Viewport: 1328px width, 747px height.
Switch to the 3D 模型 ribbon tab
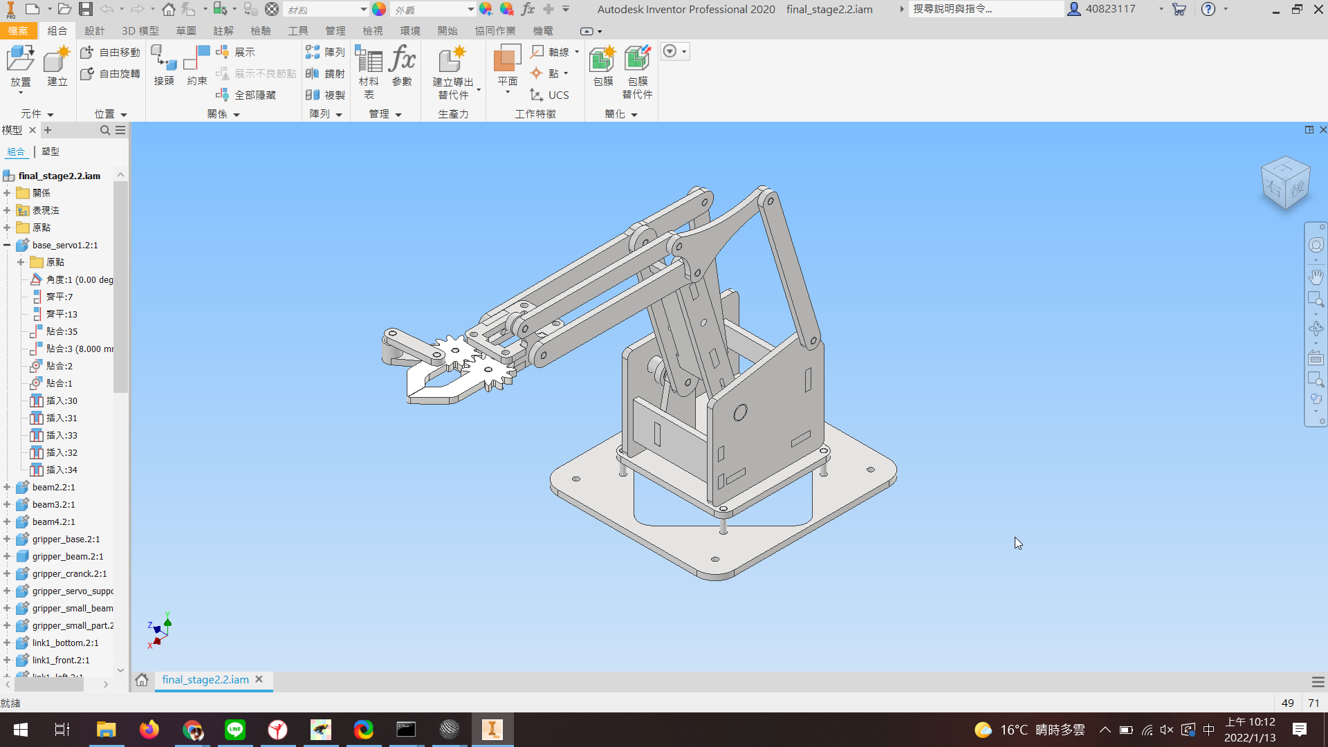(140, 31)
